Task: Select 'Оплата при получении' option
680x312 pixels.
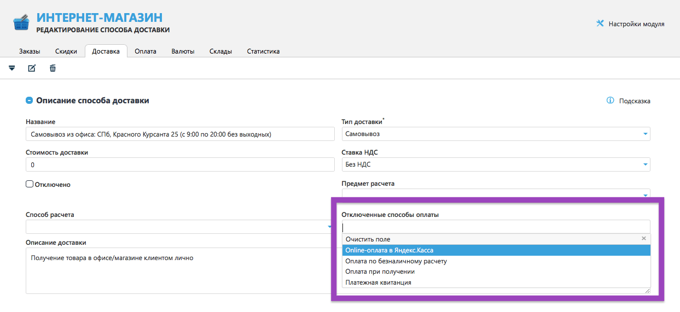Action: point(496,272)
